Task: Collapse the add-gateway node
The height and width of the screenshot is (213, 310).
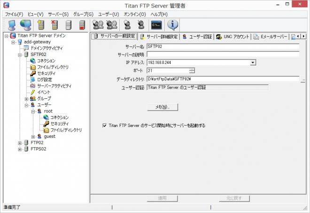Action: pyautogui.click(x=13, y=42)
